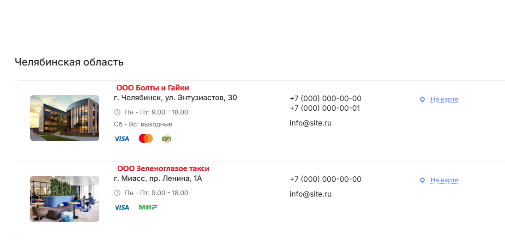
Task: Open map link for ООО Болты и Гайки
Action: click(x=445, y=100)
